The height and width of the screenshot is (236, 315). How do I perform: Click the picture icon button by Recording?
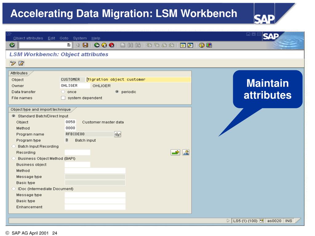click(x=186, y=152)
